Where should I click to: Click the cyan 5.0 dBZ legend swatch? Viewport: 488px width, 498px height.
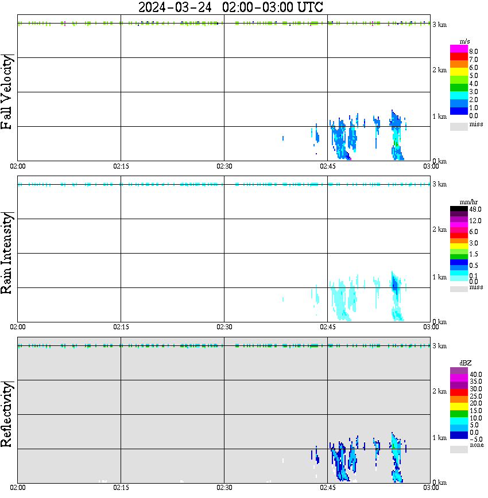[x=459, y=421]
